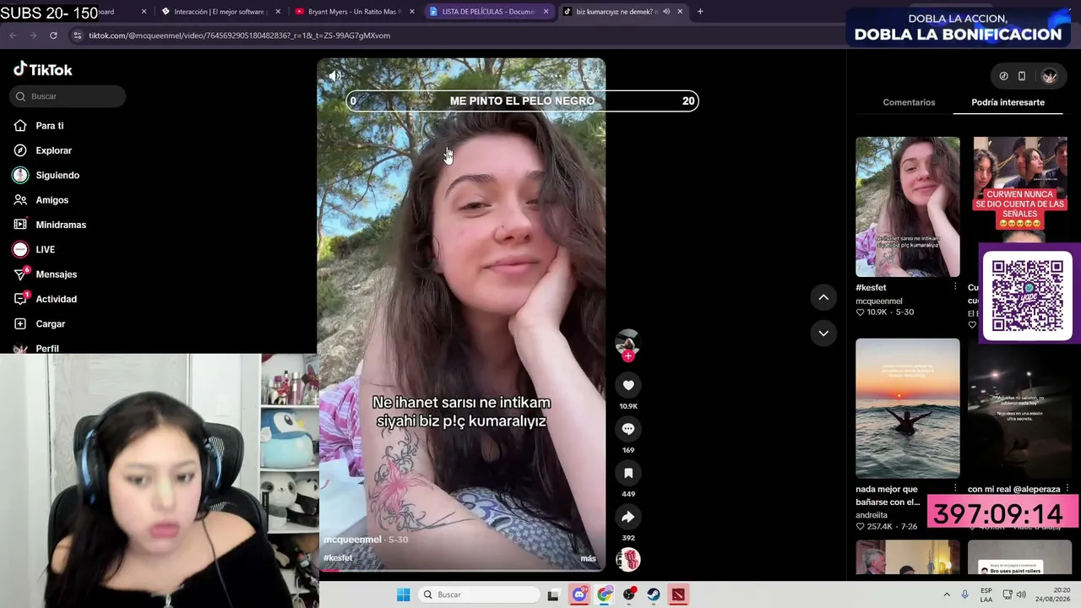Expand the caption with 'más'
1081x608 pixels.
click(588, 558)
